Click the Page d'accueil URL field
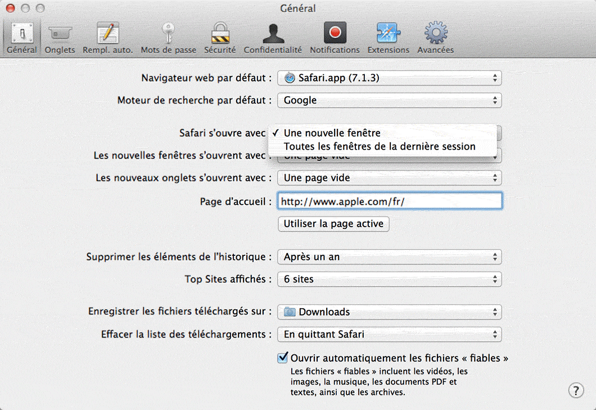Screen dimensions: 596x410 pos(389,201)
